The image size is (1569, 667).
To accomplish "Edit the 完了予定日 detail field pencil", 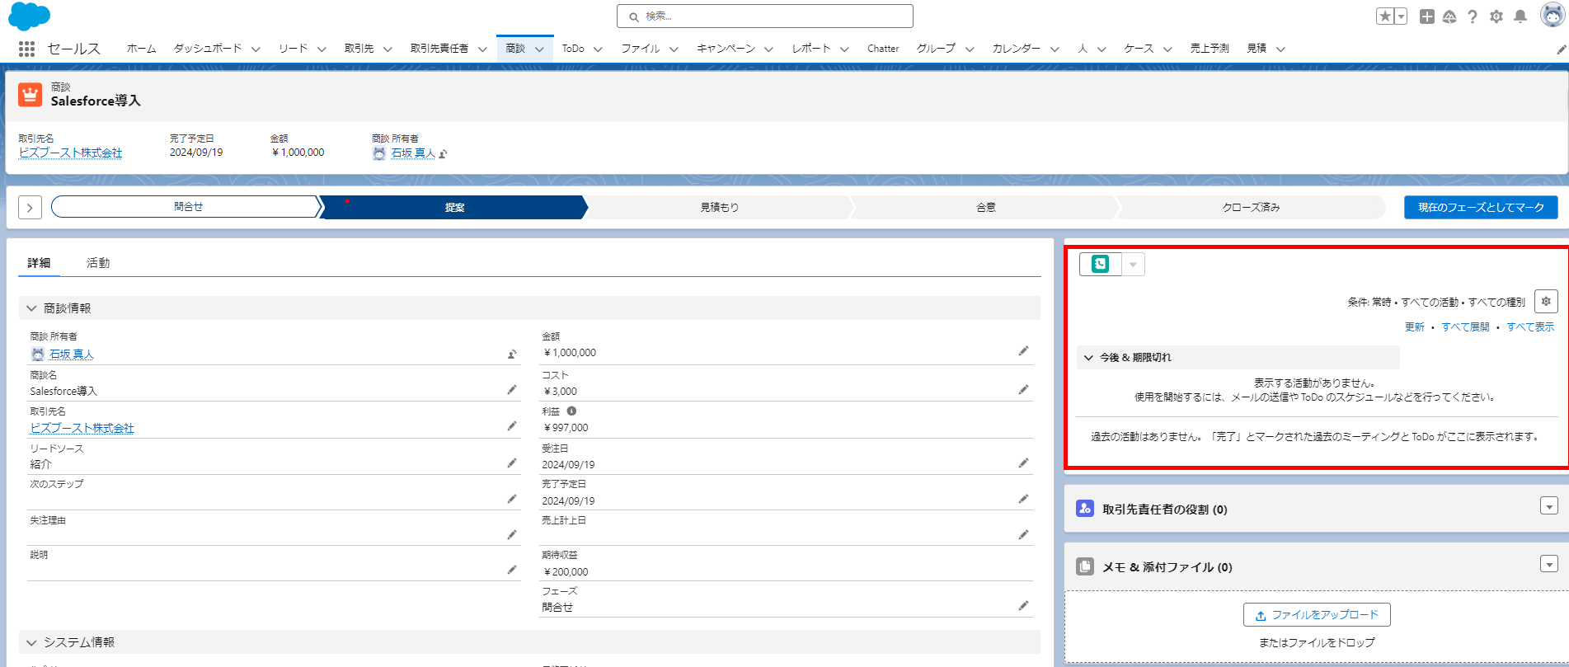I will pyautogui.click(x=1023, y=499).
